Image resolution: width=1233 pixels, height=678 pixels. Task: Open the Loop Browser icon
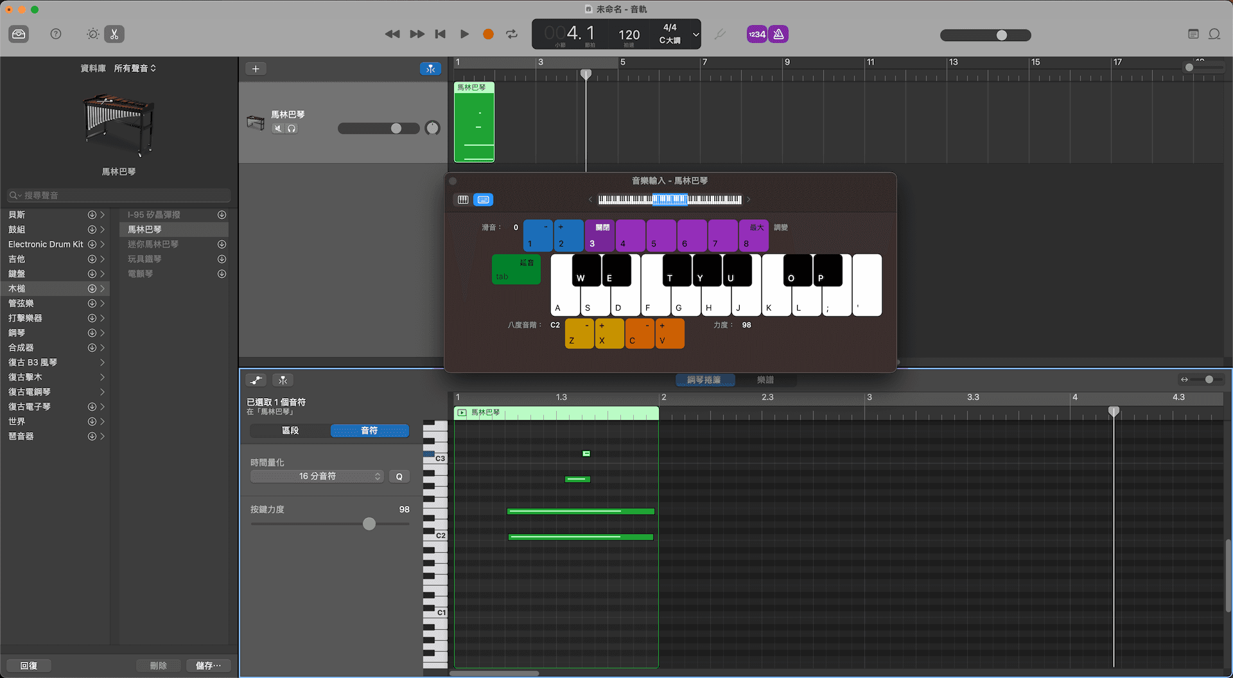tap(1214, 34)
